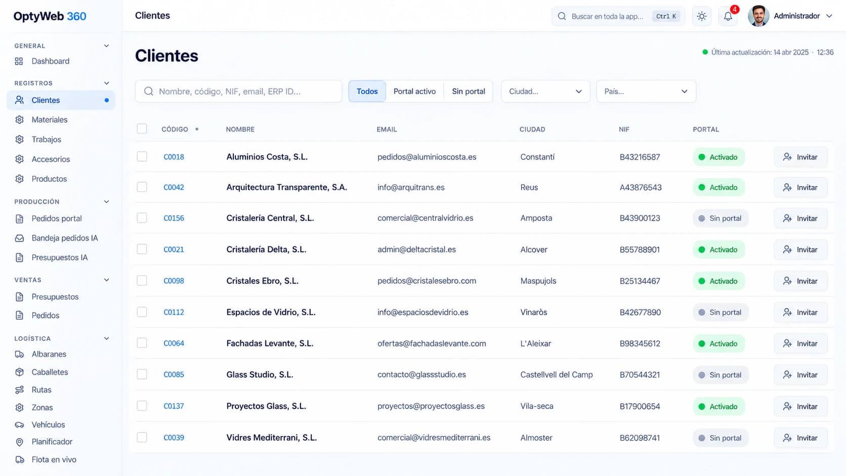Click the Zonas gear icon
Image resolution: width=846 pixels, height=476 pixels.
click(x=19, y=407)
